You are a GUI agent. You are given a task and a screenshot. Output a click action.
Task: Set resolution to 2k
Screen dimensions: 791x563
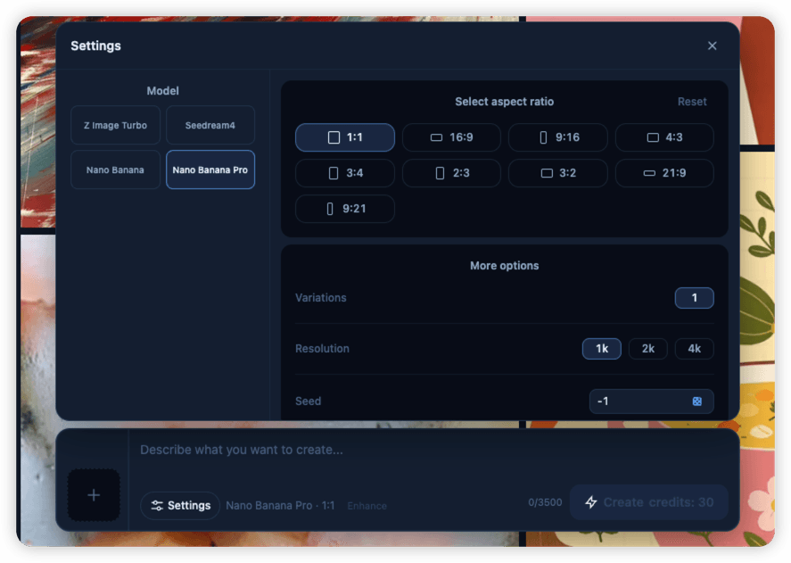coord(648,348)
